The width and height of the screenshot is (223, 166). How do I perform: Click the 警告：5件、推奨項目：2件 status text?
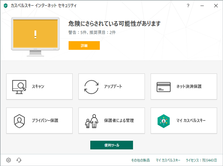92,32
